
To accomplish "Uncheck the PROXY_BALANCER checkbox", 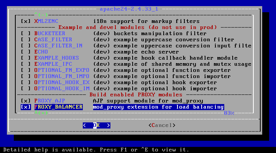I will (x=26, y=107).
